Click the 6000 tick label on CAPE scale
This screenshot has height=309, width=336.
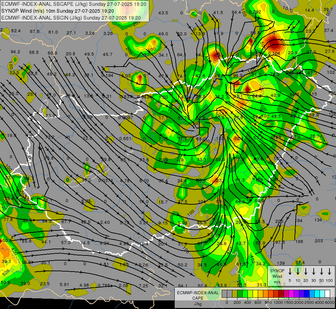tap(329, 302)
